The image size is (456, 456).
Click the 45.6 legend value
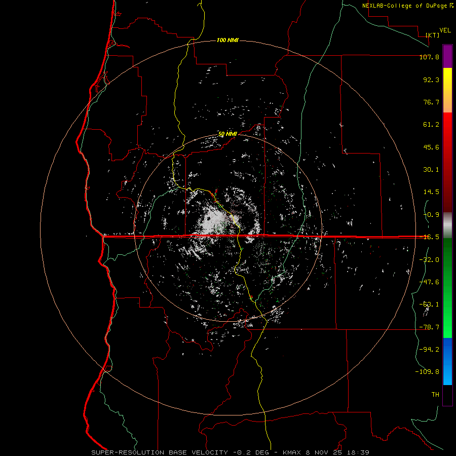(431, 147)
